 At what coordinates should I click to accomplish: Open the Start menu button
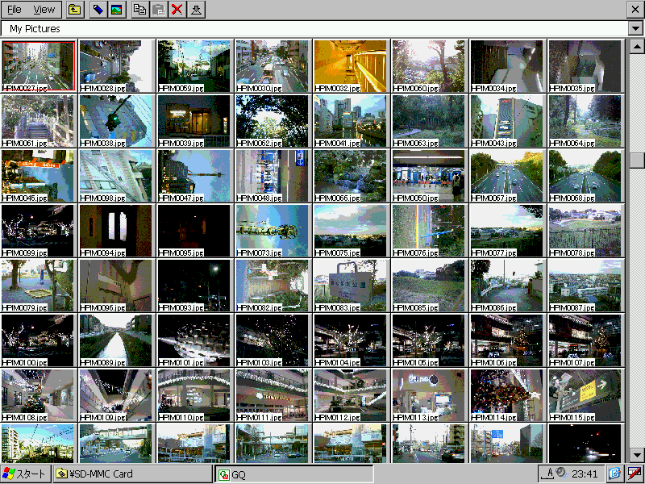pyautogui.click(x=26, y=474)
